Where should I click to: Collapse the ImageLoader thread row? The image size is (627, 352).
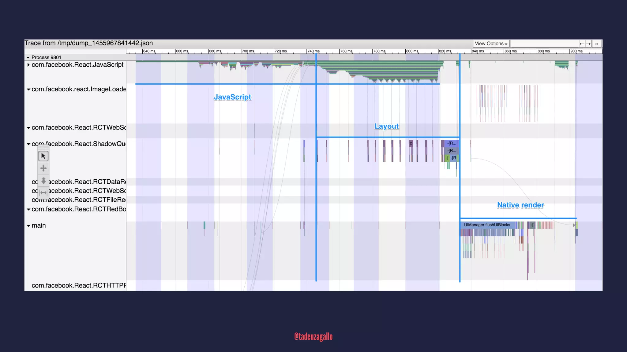28,90
